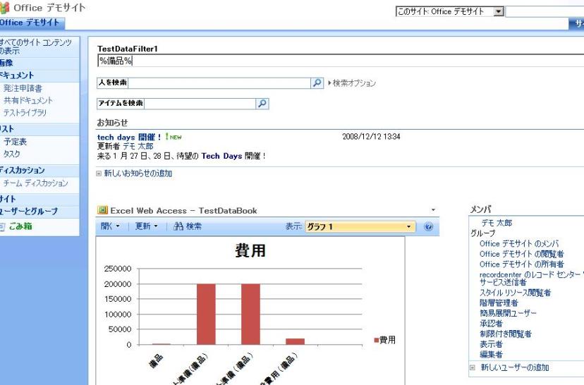Viewport: 584px width, 385px height.
Task: Open 予定表 calendar list
Action: (x=16, y=142)
